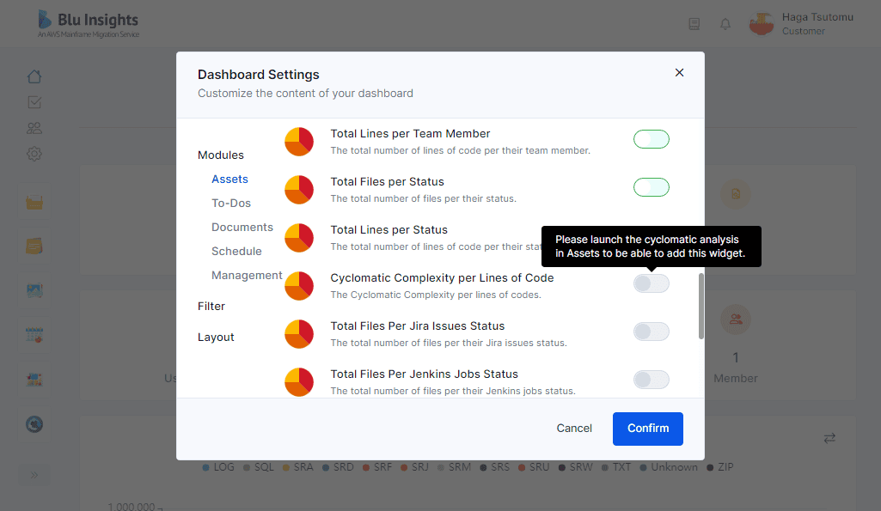Image resolution: width=881 pixels, height=511 pixels.
Task: Expand the sidebar with double chevron
Action: (x=34, y=475)
